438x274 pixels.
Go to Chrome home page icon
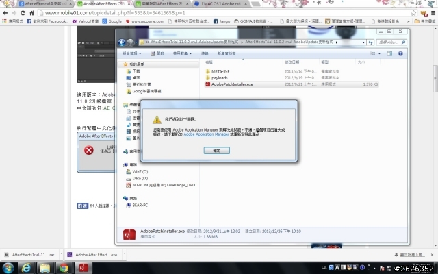pyautogui.click(x=32, y=13)
